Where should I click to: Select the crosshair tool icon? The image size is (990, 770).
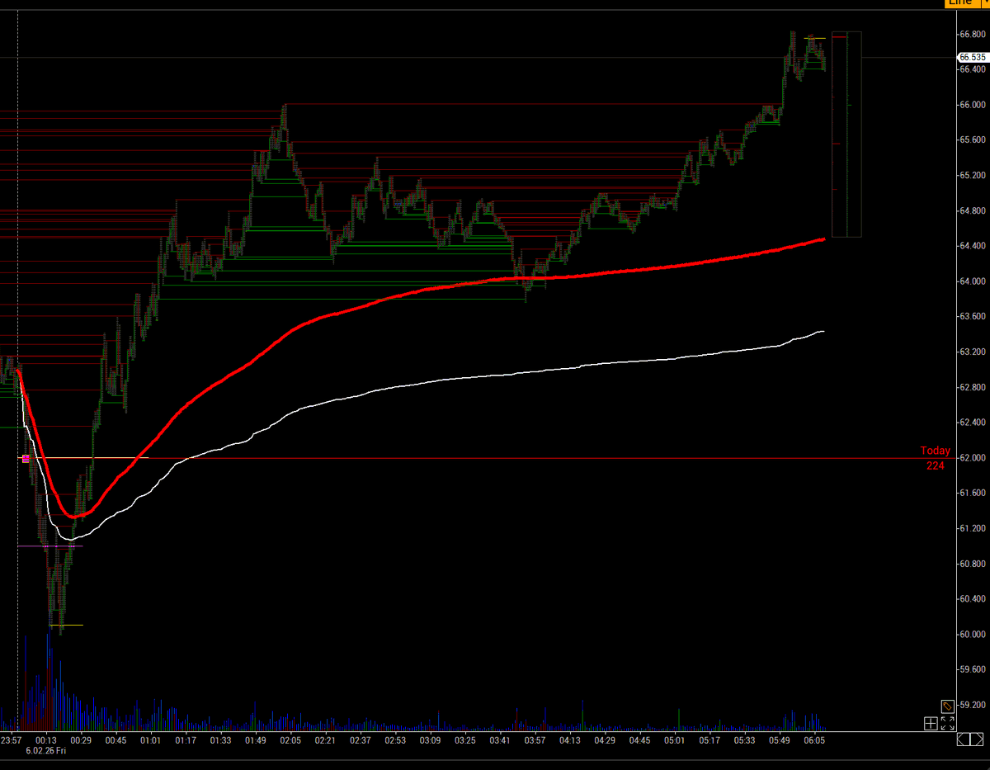tap(931, 724)
